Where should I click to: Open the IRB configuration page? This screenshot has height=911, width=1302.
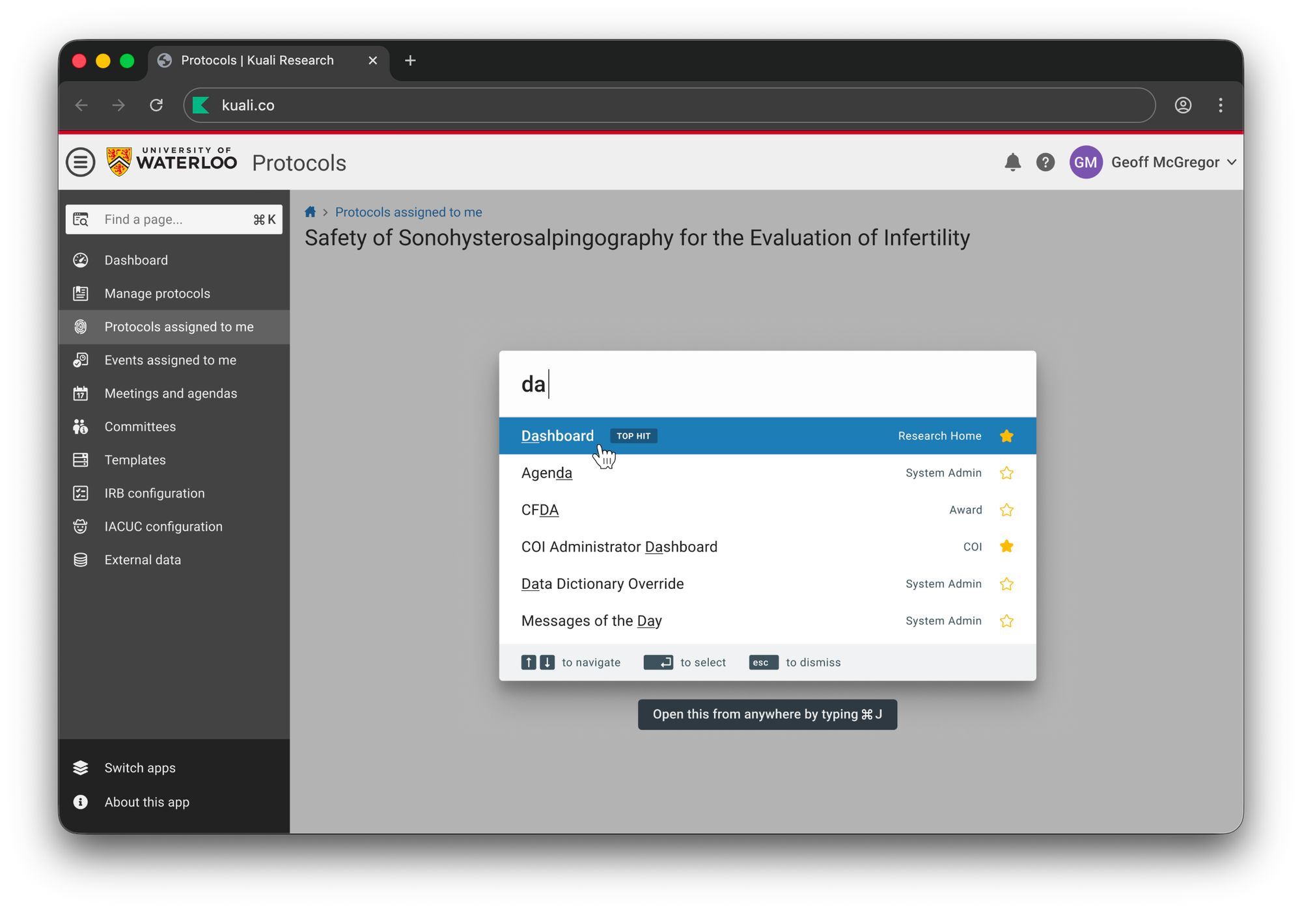coord(154,493)
